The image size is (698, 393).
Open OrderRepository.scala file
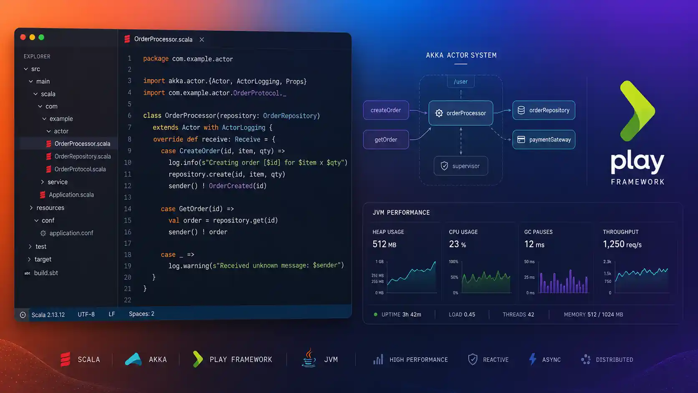(83, 157)
